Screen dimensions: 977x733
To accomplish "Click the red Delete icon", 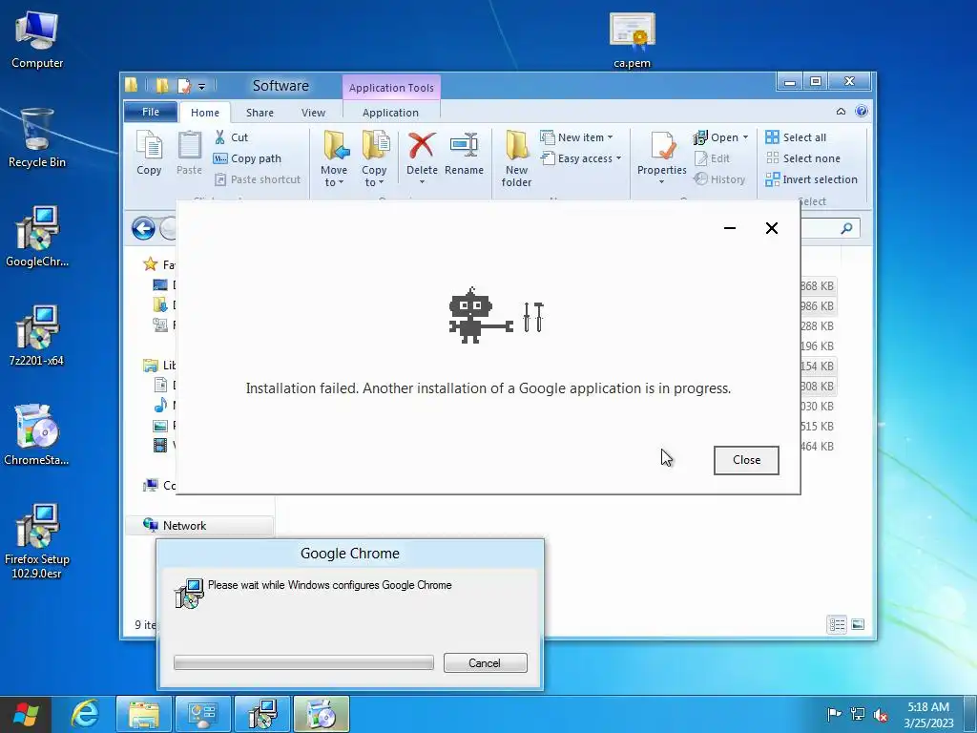I will (422, 146).
